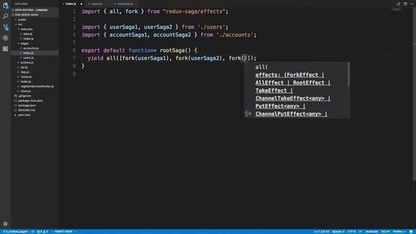Switch to the index.js editor tab
The height and width of the screenshot is (234, 416).
(x=71, y=4)
